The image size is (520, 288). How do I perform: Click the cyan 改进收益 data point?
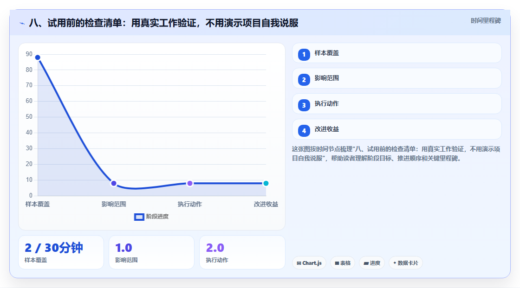point(266,183)
